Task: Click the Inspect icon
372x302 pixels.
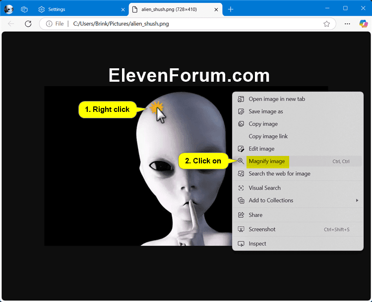Action: click(241, 244)
